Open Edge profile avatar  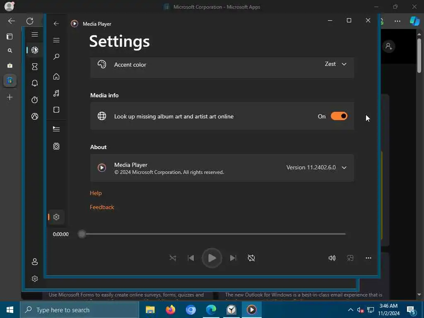coord(9,7)
